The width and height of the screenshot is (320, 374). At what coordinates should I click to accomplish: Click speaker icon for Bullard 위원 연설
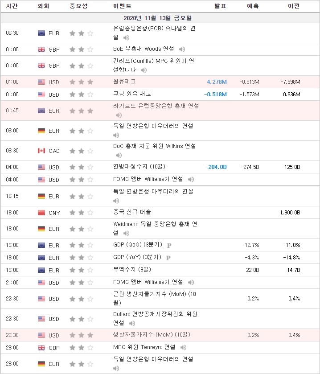coord(132,323)
